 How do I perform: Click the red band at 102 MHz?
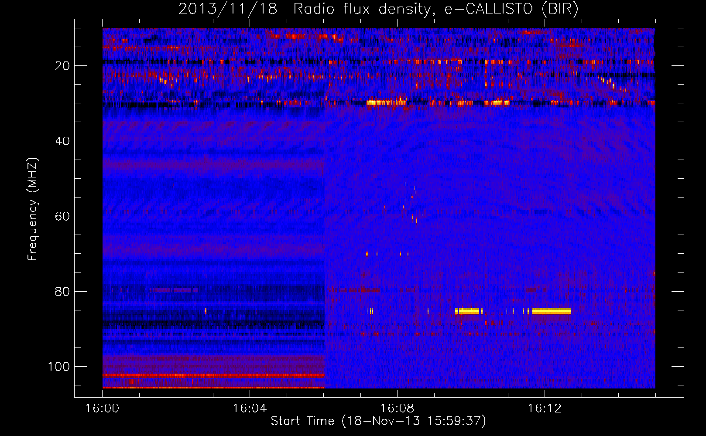[x=213, y=375]
